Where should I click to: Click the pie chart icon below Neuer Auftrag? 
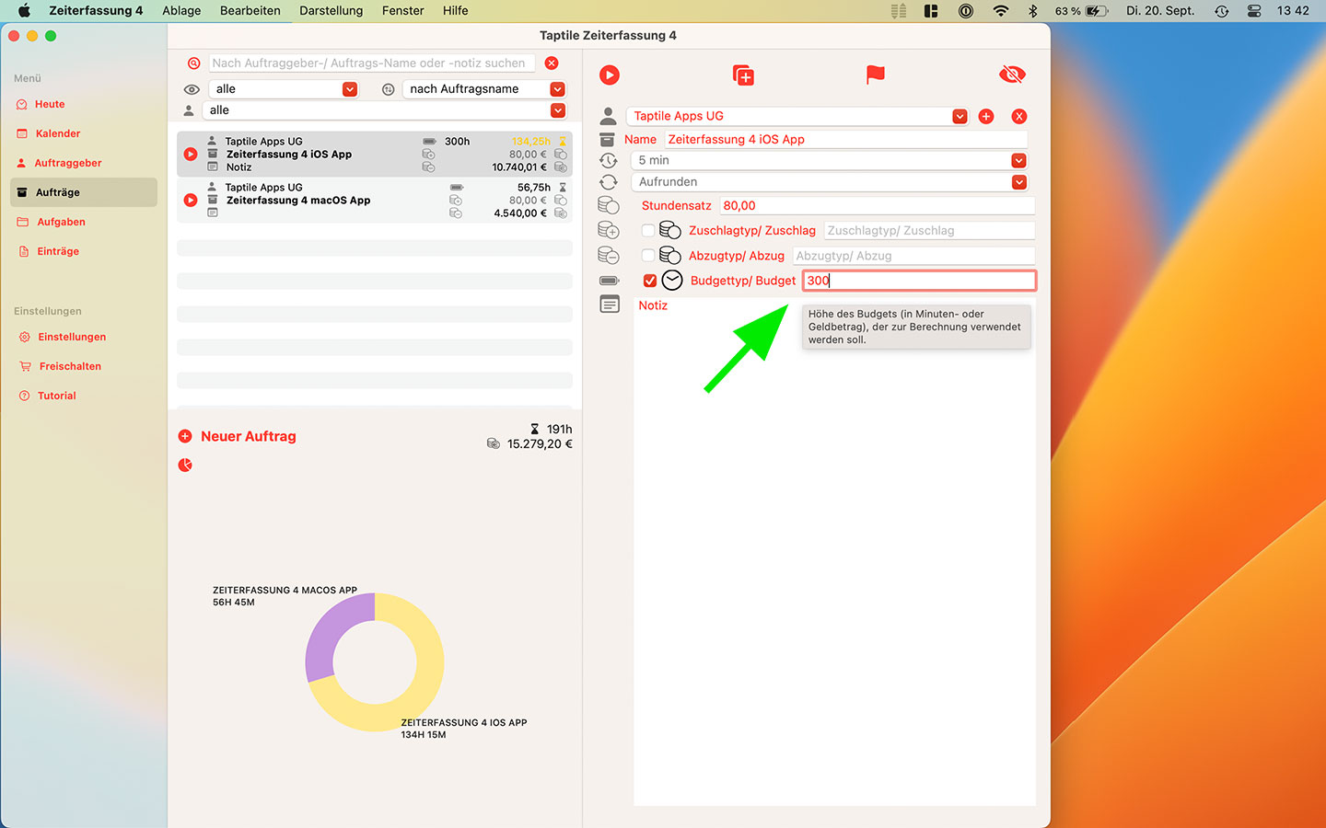pyautogui.click(x=185, y=466)
